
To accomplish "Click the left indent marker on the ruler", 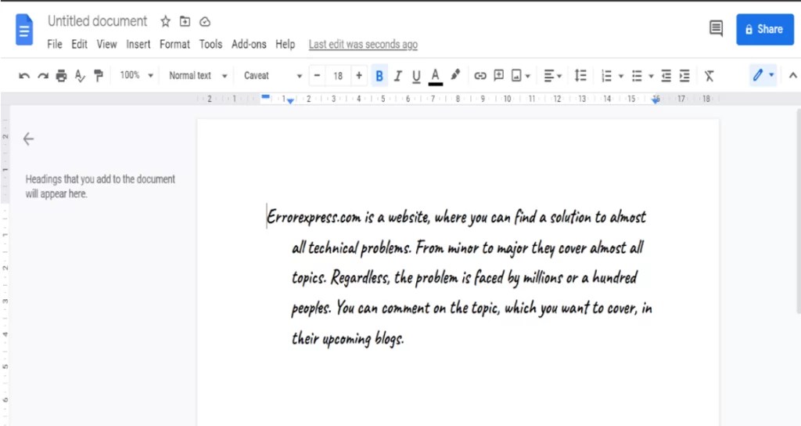I will (x=290, y=101).
